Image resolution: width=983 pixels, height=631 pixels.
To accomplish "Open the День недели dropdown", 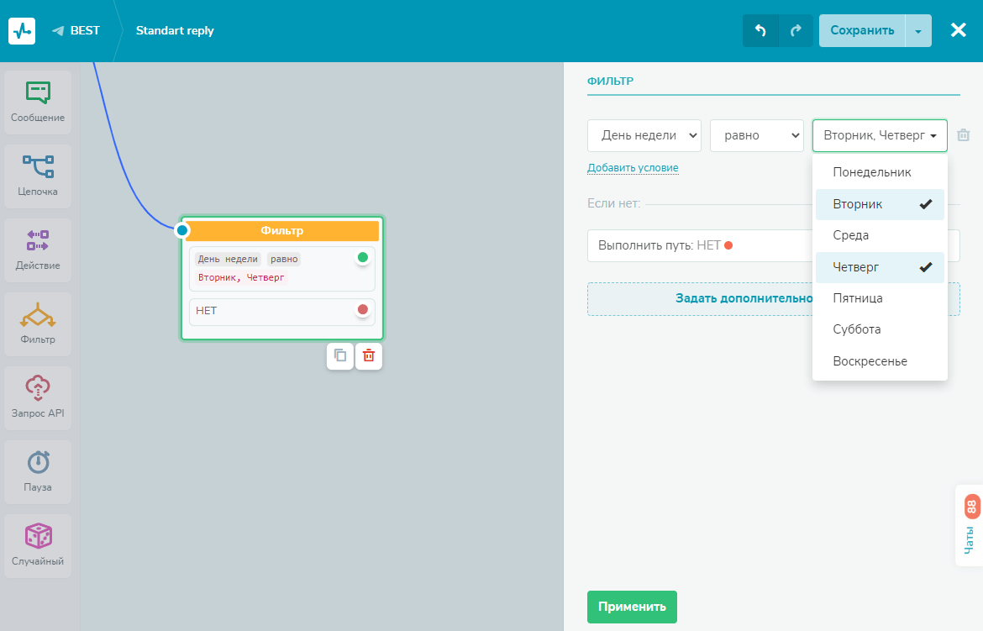I will pyautogui.click(x=644, y=135).
